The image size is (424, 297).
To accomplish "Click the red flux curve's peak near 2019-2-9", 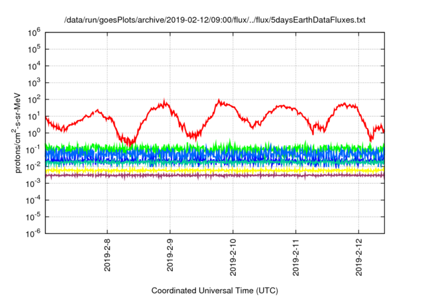I will pyautogui.click(x=164, y=103).
